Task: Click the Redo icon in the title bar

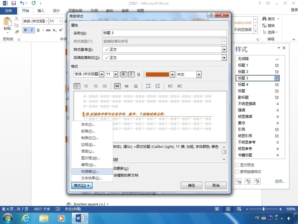Action: tap(34, 3)
